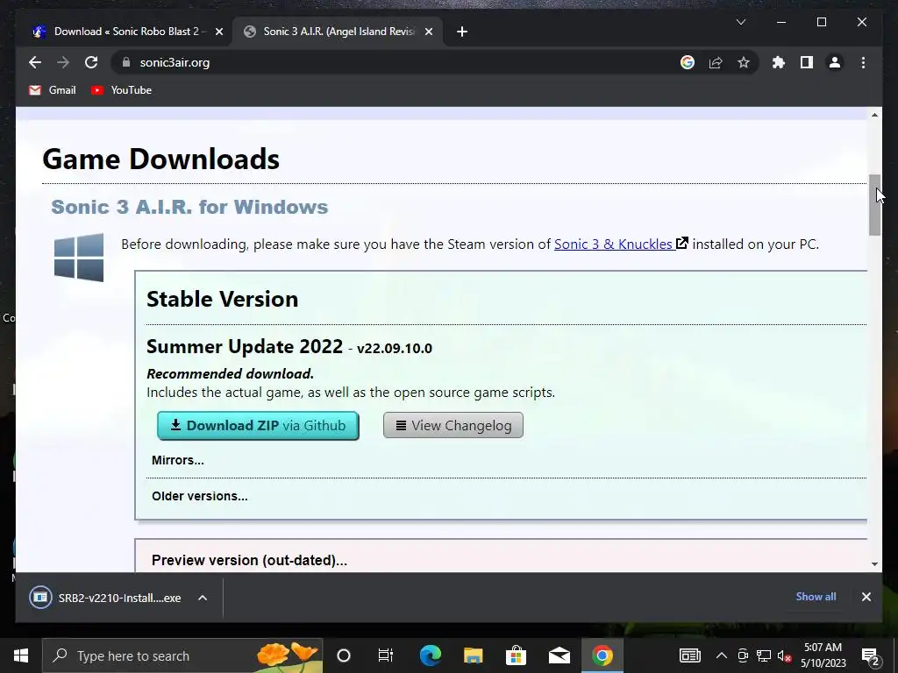
Task: Close the Sonic 3 A.I.R. tab
Action: click(428, 32)
